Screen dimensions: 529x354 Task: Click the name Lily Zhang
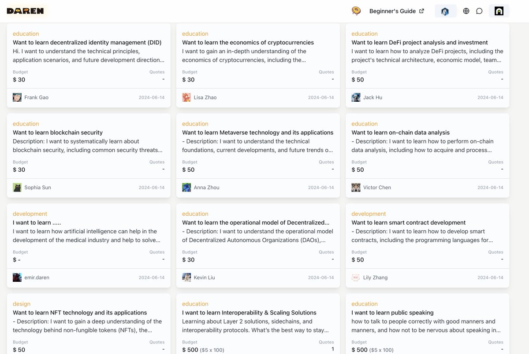[x=375, y=277]
